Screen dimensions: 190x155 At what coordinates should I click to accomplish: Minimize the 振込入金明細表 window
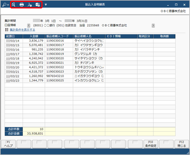(168, 5)
